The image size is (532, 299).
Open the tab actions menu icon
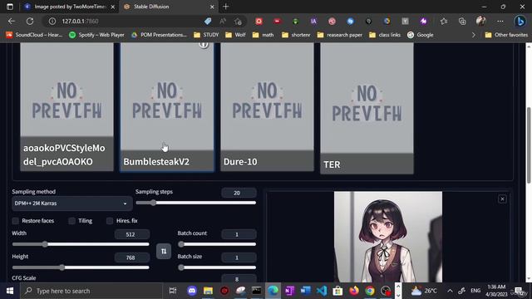tap(10, 7)
